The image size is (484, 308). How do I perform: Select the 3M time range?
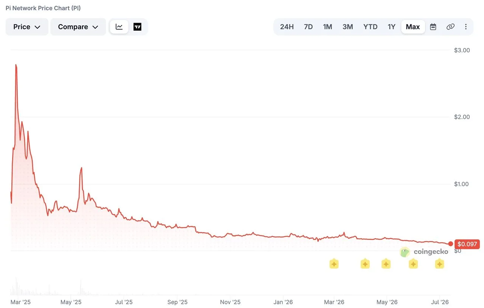[348, 27]
